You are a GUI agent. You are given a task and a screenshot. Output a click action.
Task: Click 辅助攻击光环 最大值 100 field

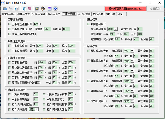click(x=152, y=96)
